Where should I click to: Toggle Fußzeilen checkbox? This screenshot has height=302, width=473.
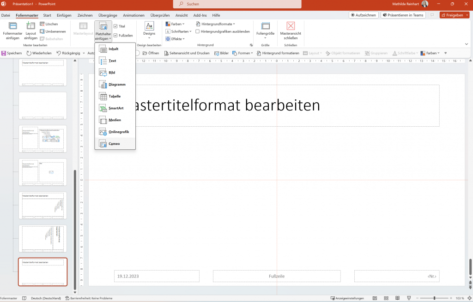tap(115, 35)
